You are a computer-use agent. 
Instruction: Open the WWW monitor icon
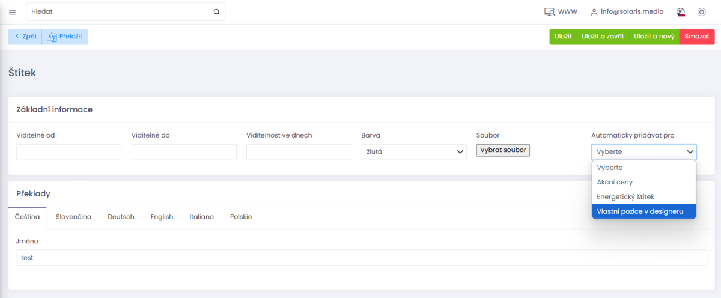[549, 11]
